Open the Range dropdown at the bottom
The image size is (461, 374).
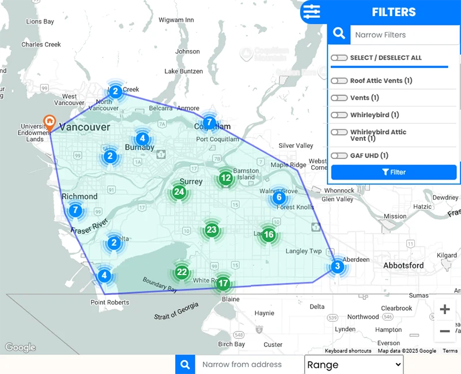point(353,364)
